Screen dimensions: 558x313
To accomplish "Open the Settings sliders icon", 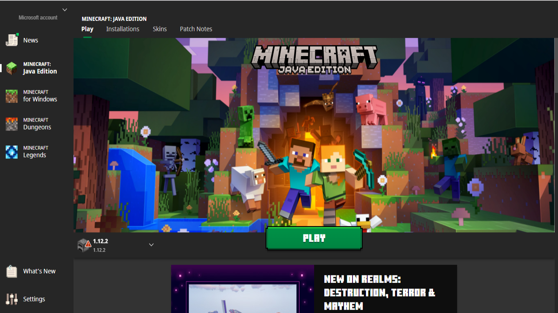I will [x=12, y=299].
